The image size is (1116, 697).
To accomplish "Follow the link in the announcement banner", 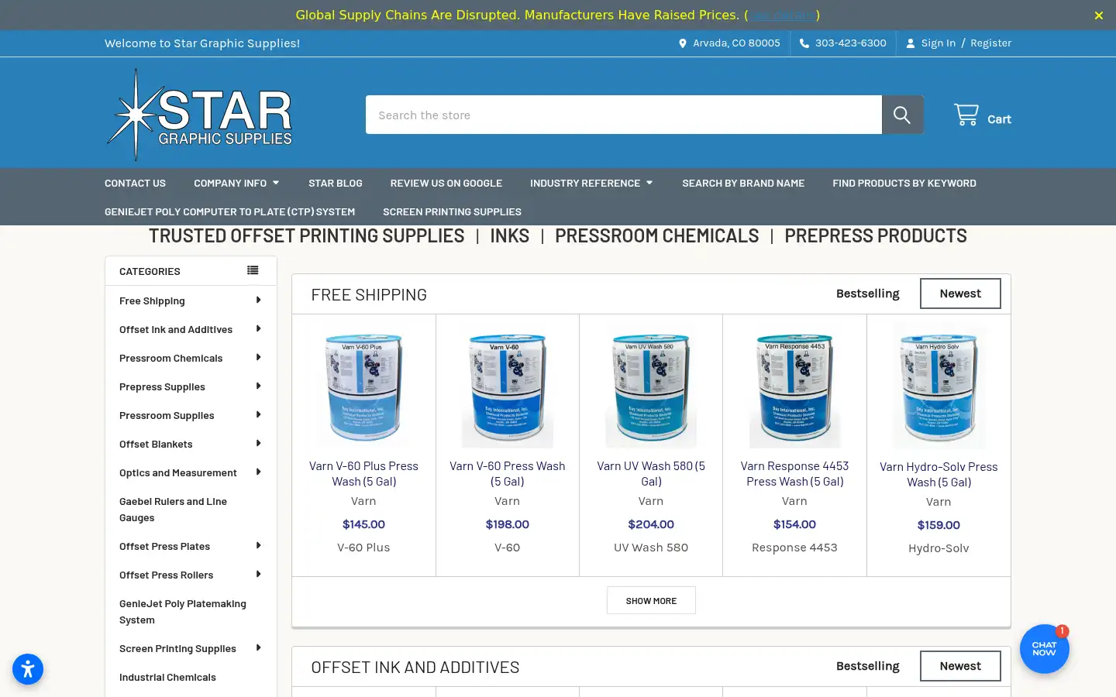I will click(782, 15).
